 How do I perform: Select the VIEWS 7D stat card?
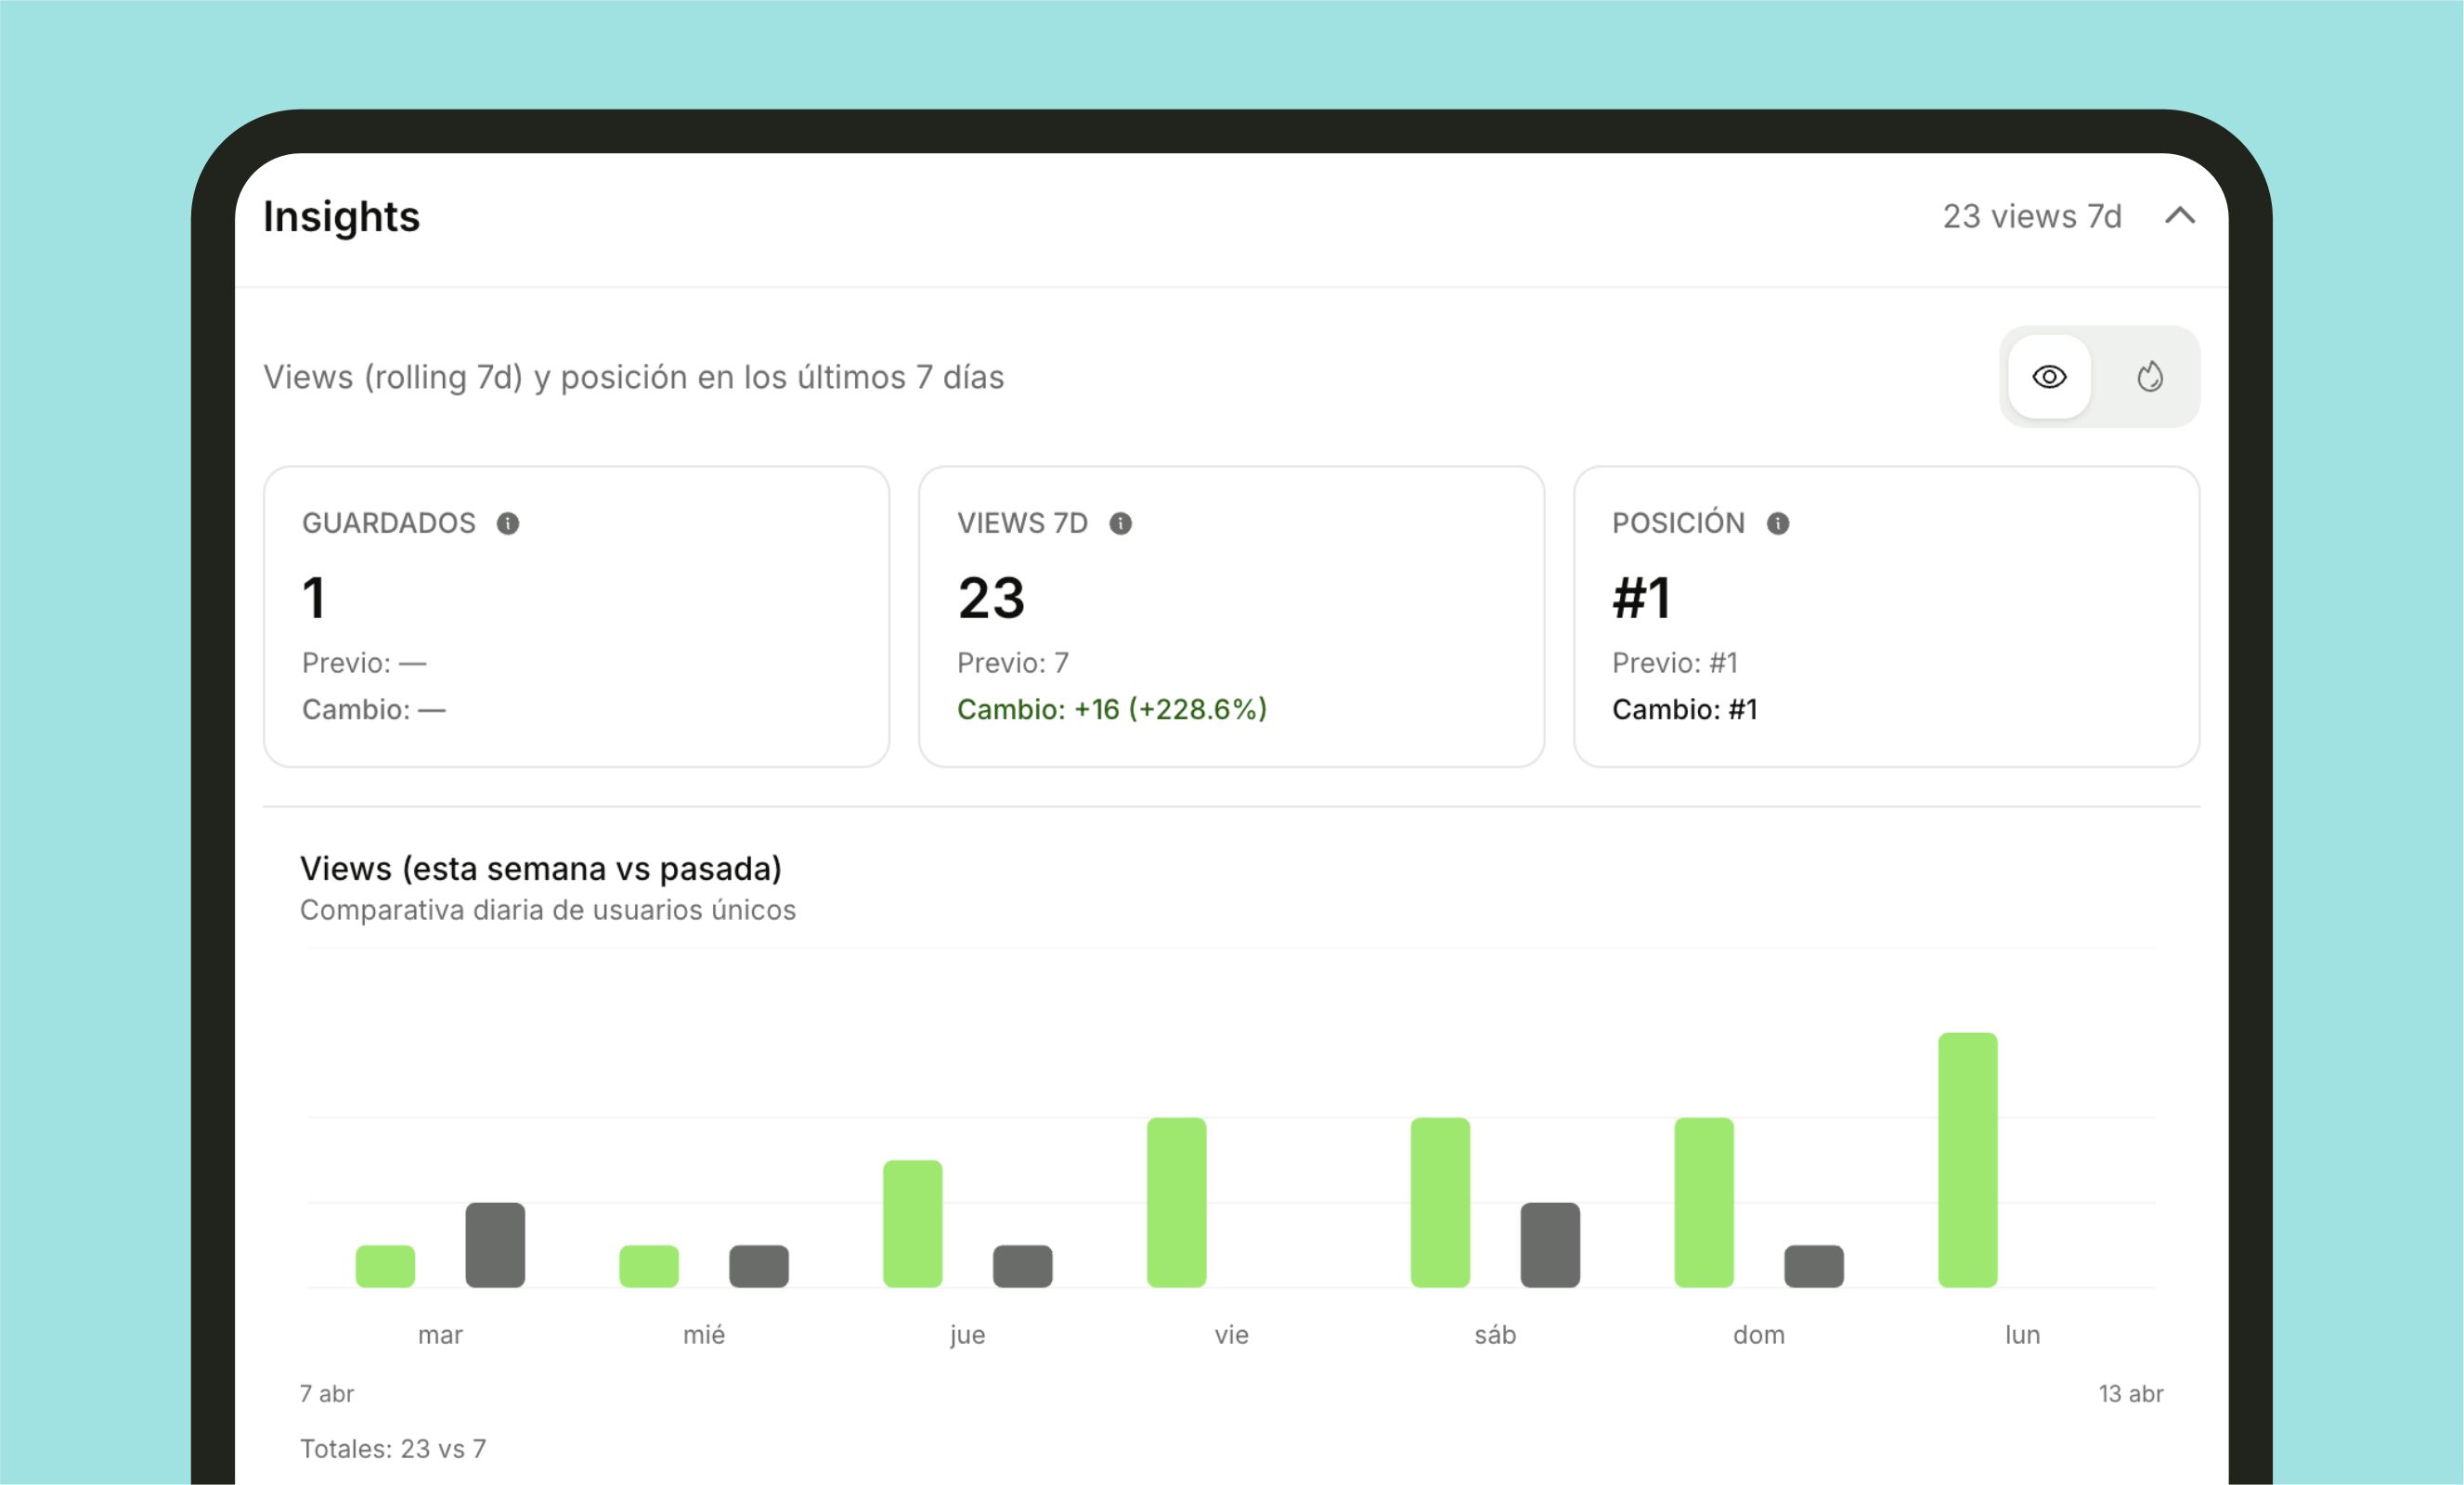point(1231,616)
